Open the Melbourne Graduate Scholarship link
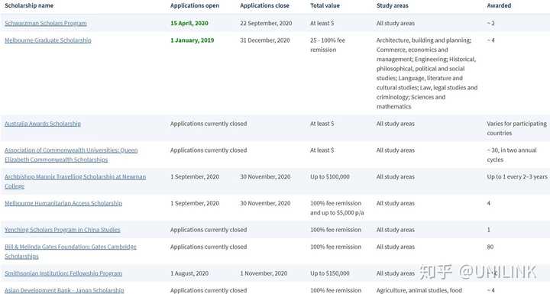 (48, 40)
